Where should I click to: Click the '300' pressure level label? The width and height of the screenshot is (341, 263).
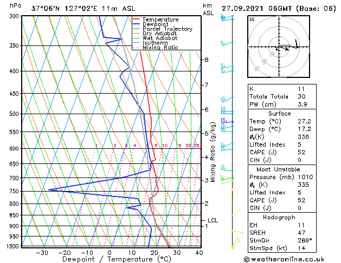(15, 16)
